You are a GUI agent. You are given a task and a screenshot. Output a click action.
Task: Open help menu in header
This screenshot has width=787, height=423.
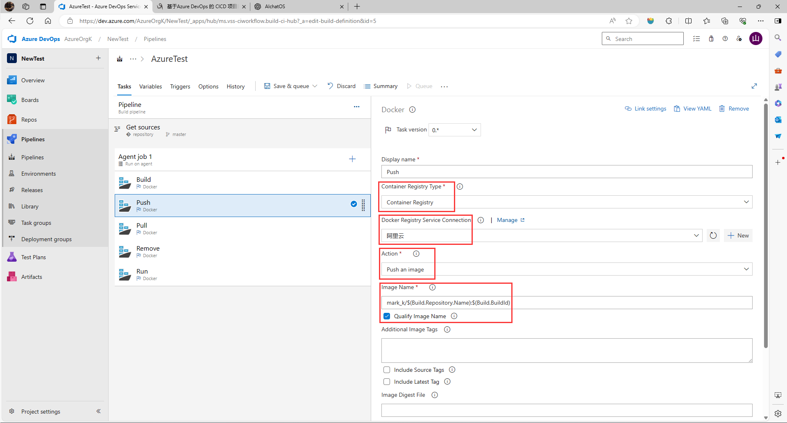725,39
